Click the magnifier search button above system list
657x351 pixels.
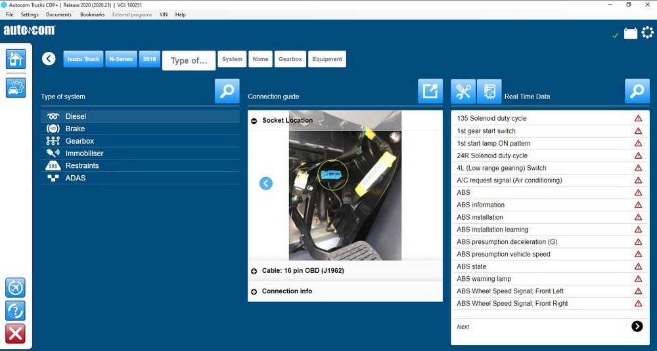tap(227, 91)
